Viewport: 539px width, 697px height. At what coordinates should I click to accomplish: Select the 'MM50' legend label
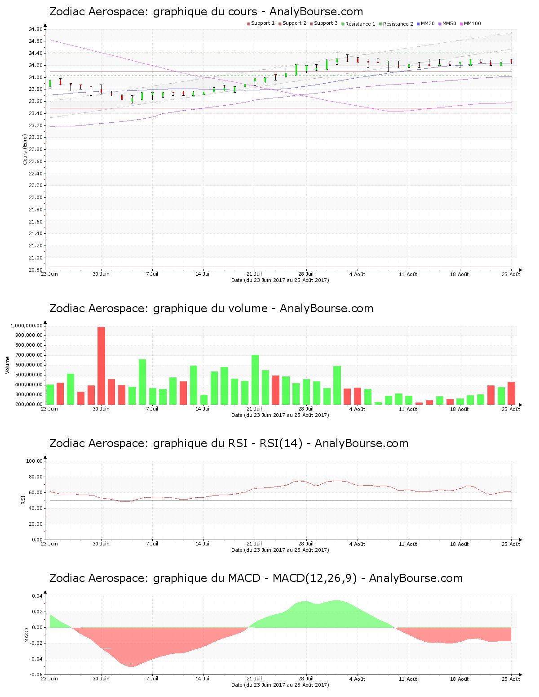pyautogui.click(x=449, y=23)
